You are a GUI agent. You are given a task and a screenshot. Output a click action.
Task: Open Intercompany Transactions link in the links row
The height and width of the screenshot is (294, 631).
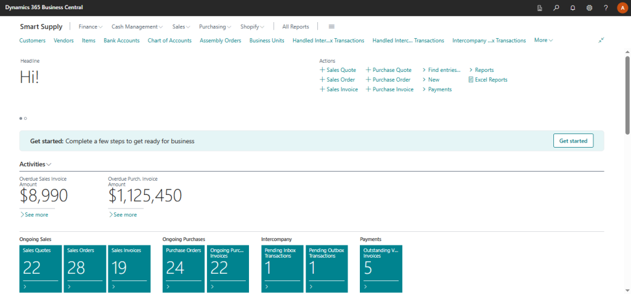[489, 40]
